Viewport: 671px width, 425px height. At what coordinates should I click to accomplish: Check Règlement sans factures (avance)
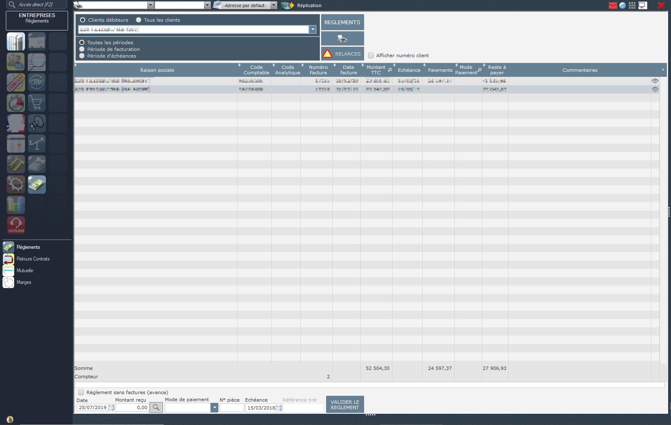(81, 392)
